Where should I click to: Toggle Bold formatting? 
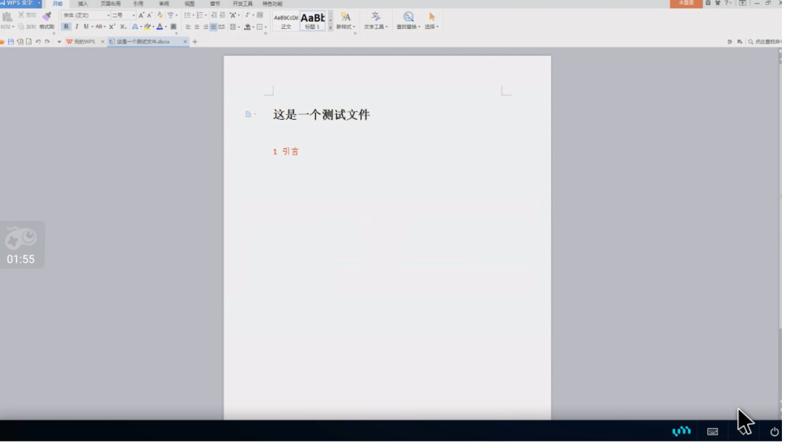tap(66, 27)
